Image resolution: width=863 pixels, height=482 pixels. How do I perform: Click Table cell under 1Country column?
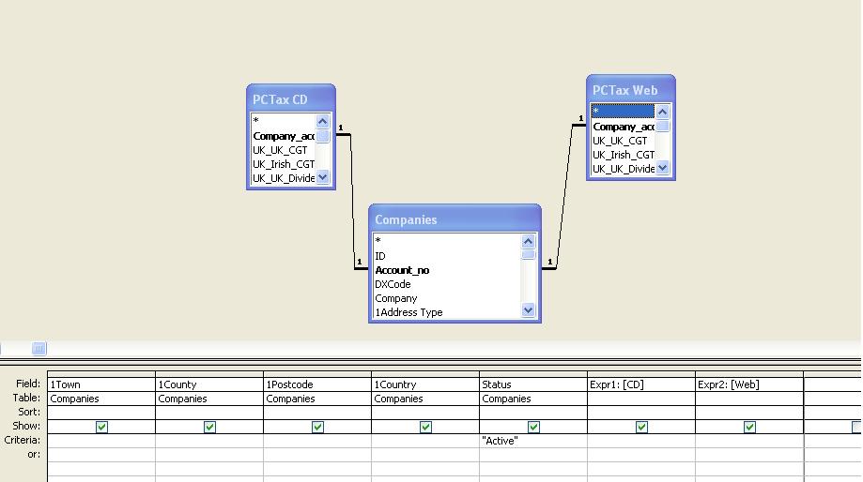pos(424,399)
